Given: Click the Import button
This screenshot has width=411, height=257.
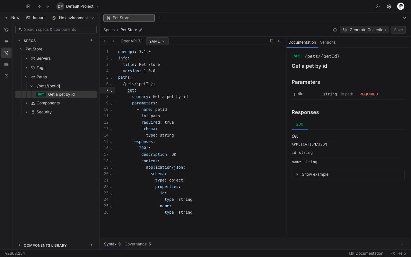Looking at the screenshot, I should click(x=36, y=18).
